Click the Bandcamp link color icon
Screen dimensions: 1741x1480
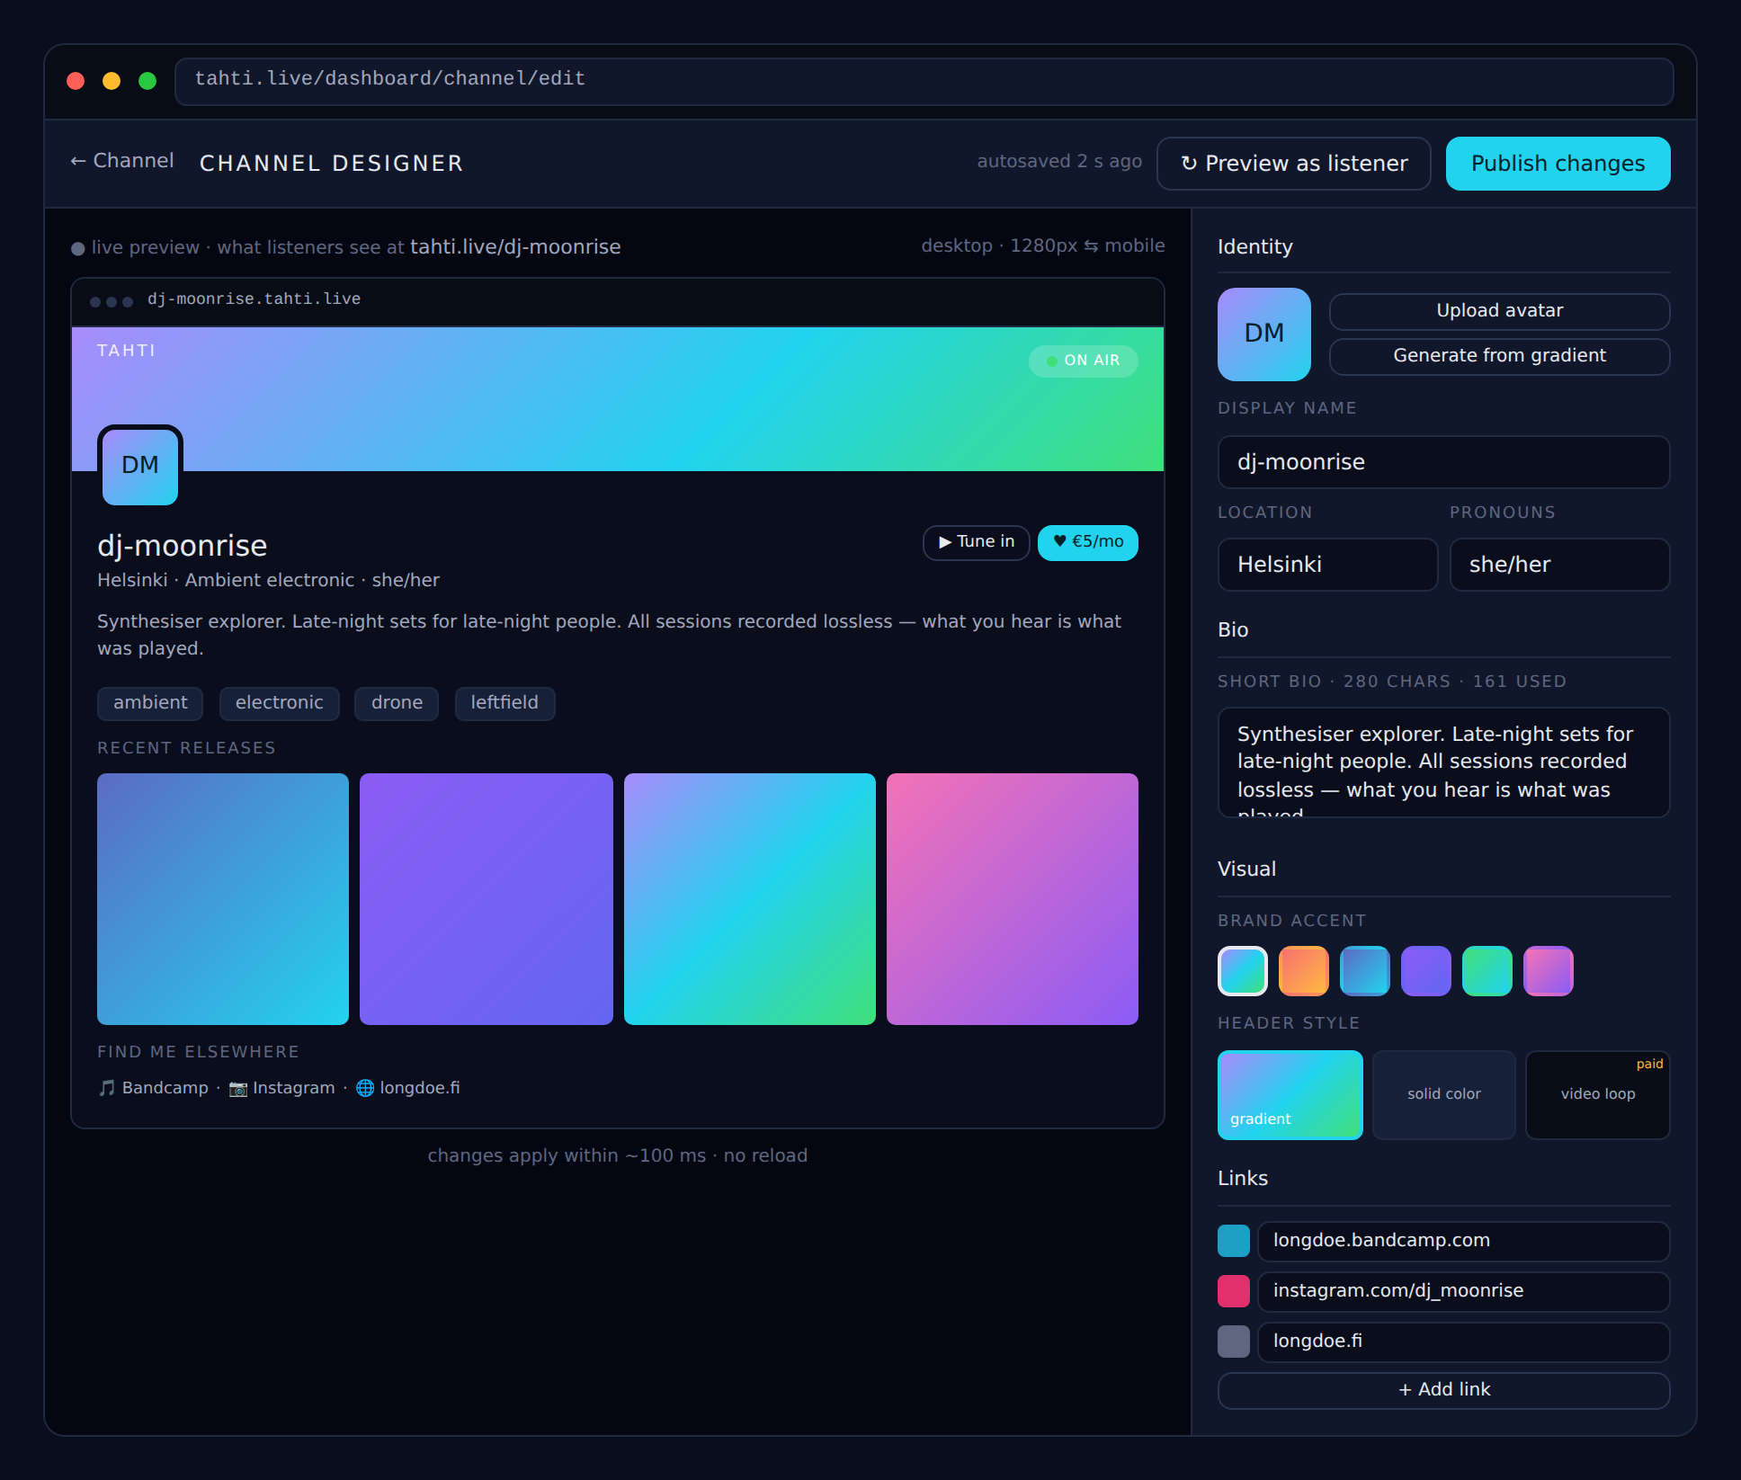1234,1241
